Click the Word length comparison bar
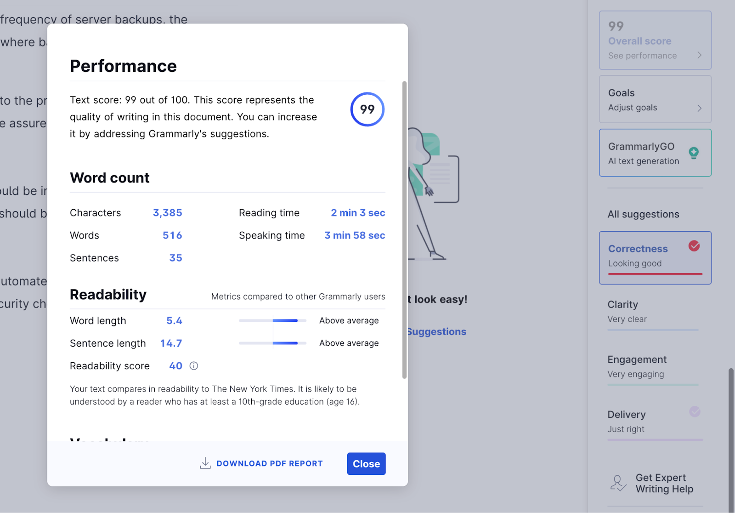This screenshot has height=513, width=735. click(x=272, y=320)
